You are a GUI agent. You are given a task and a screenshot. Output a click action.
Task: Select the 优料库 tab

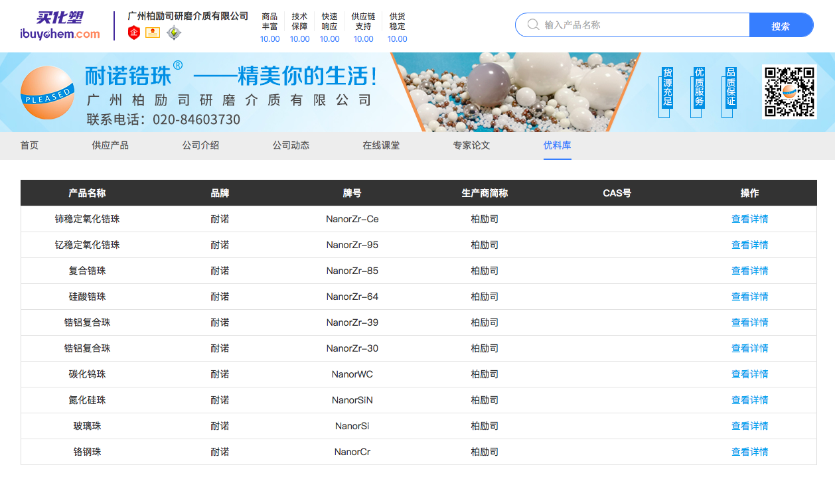557,145
